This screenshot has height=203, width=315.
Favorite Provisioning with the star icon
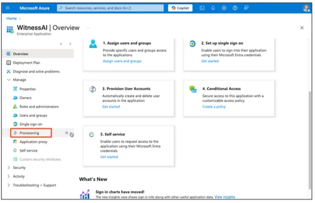point(67,133)
